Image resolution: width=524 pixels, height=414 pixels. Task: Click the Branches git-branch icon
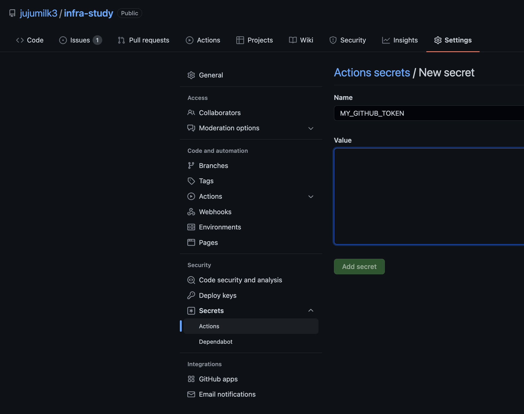point(191,166)
